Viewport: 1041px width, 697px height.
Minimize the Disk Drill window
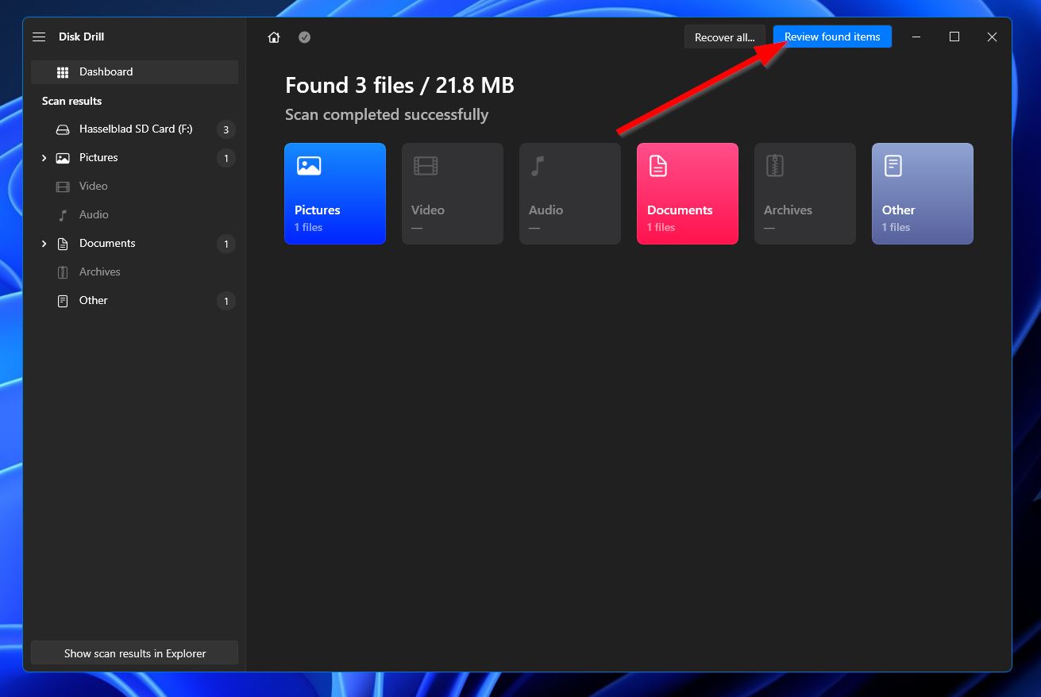(916, 37)
